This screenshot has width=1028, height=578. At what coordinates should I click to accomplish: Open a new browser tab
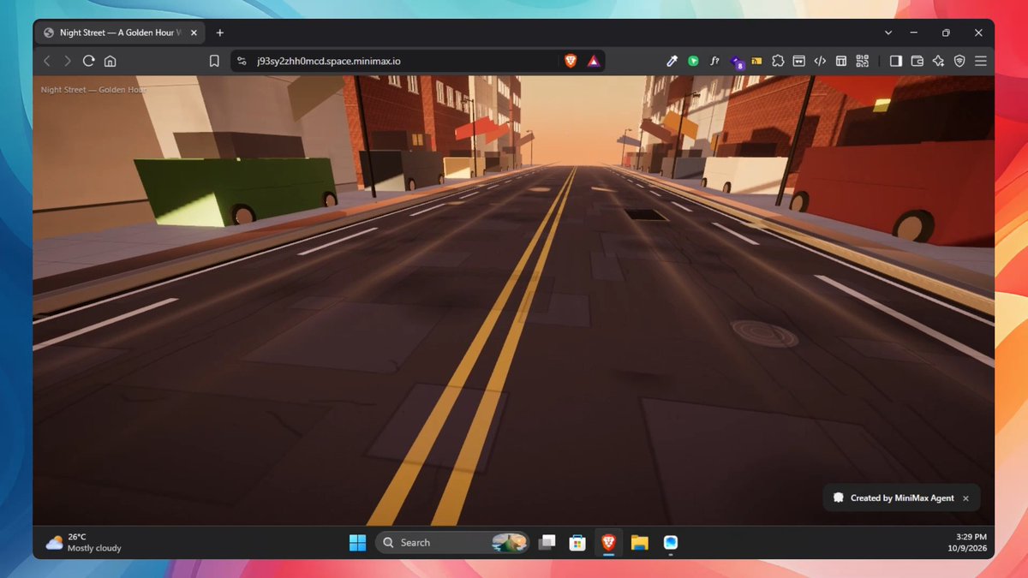[x=220, y=33]
